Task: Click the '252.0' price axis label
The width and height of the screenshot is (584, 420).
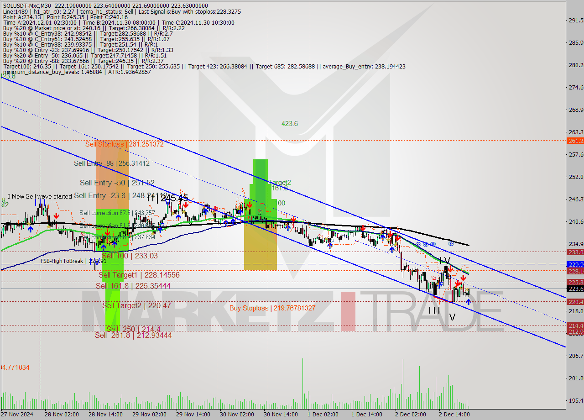Action: pyautogui.click(x=576, y=177)
